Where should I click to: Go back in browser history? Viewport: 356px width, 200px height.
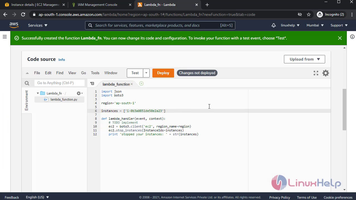coord(5,14)
